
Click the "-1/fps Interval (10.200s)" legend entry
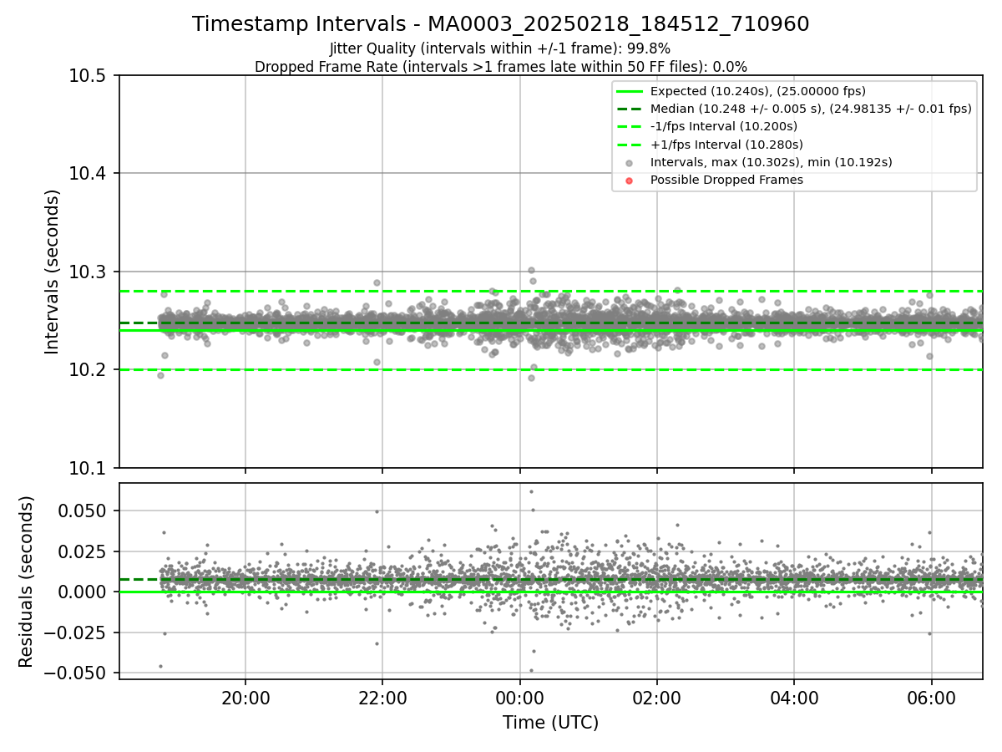pos(724,126)
